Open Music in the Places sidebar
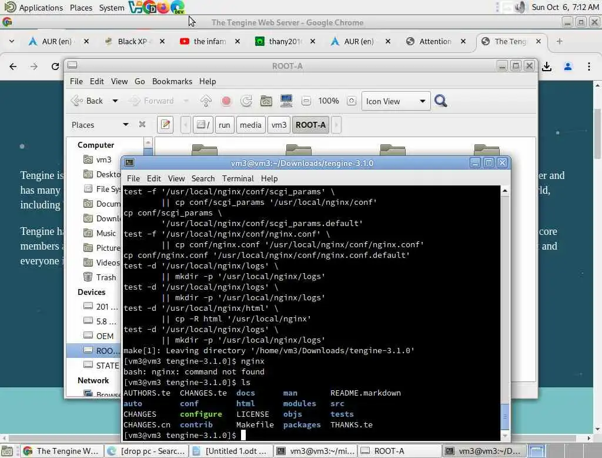This screenshot has width=602, height=458. click(100, 233)
